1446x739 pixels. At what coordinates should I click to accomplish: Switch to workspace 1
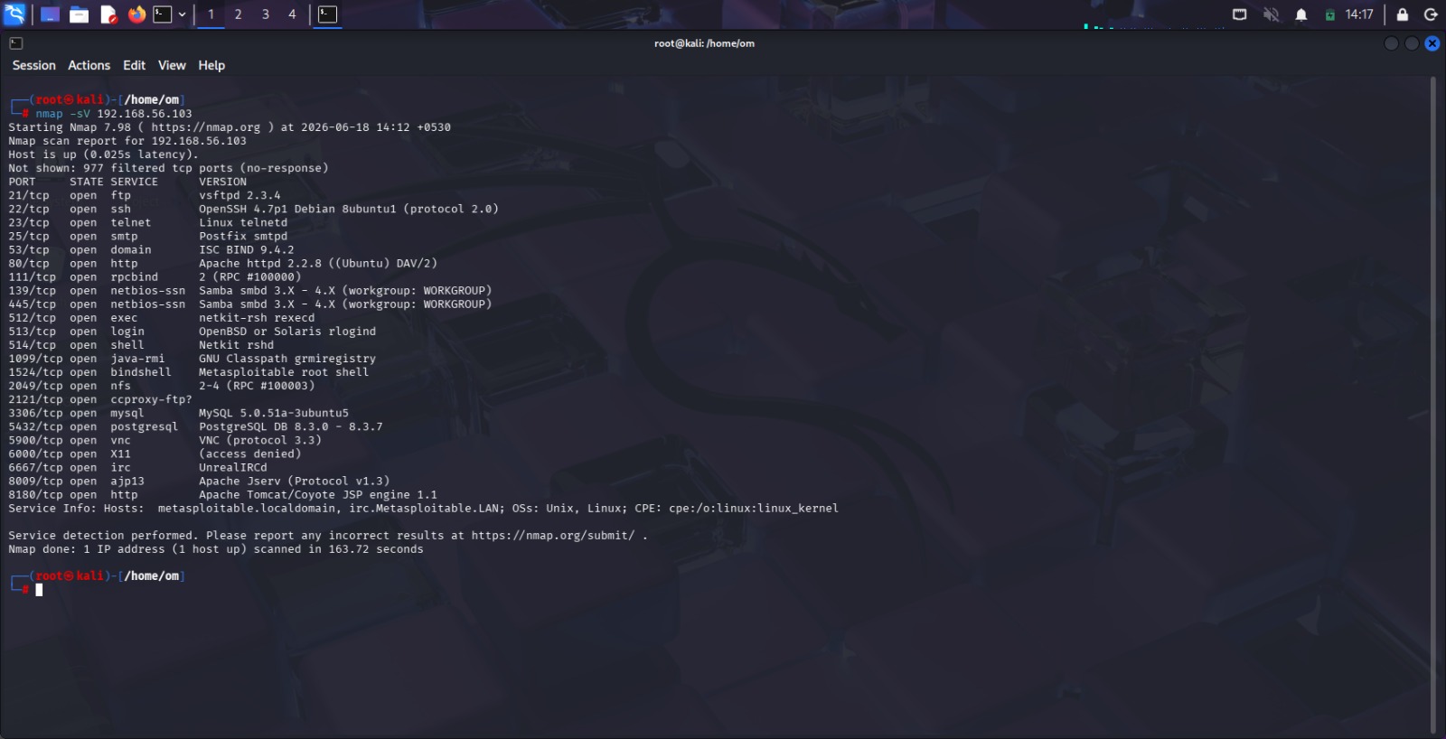pyautogui.click(x=211, y=14)
